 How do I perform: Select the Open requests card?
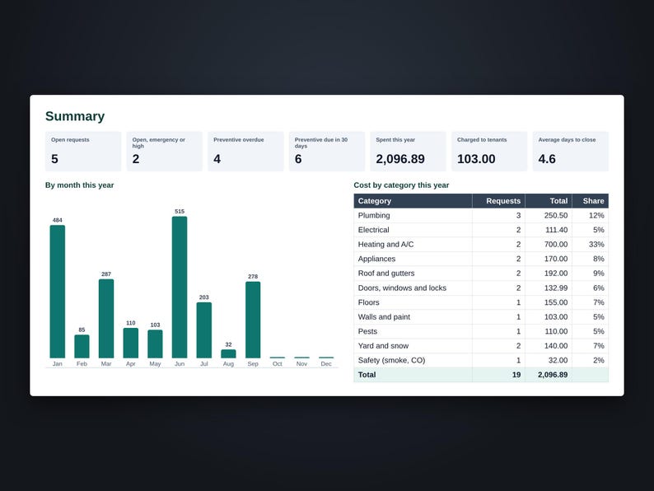pos(83,152)
